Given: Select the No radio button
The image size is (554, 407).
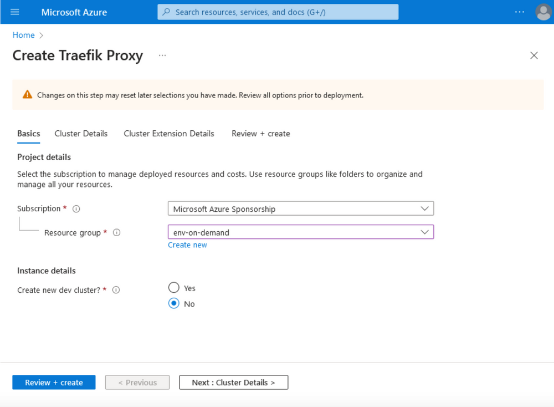Looking at the screenshot, I should [173, 303].
